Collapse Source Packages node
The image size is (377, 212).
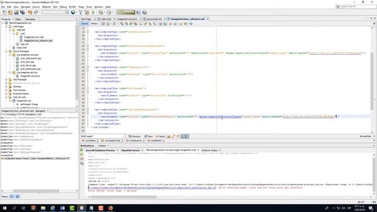(x=6, y=51)
